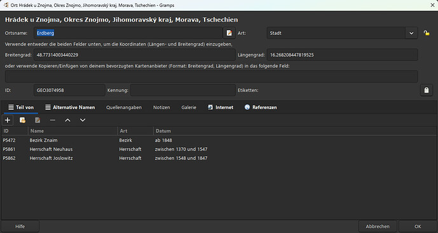Add a new enclosing place with plus
Image resolution: width=438 pixels, height=233 pixels.
click(x=8, y=120)
